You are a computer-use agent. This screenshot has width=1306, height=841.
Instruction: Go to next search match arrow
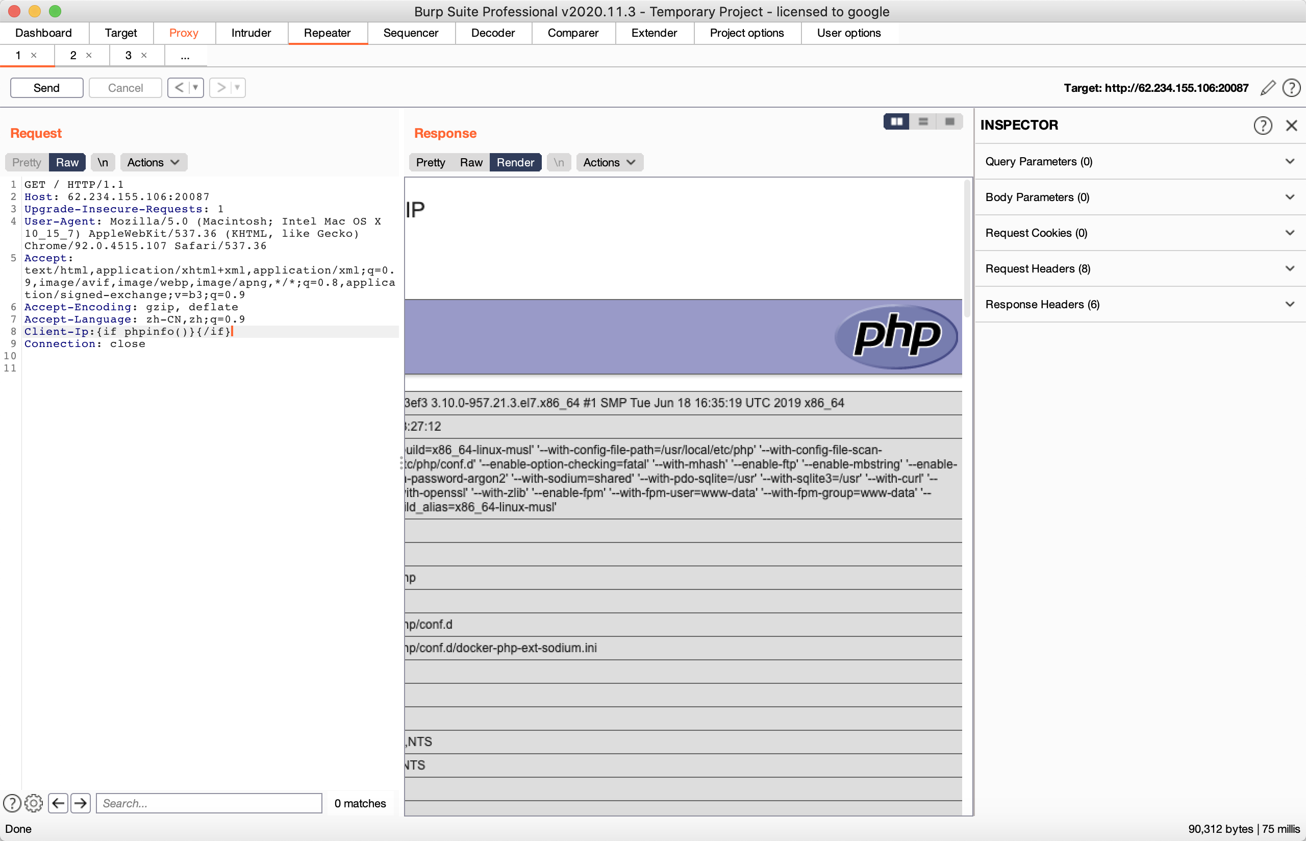click(81, 803)
